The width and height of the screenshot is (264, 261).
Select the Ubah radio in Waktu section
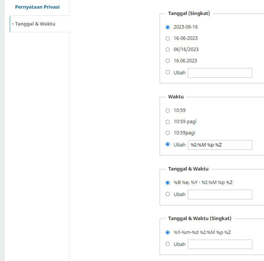167,145
